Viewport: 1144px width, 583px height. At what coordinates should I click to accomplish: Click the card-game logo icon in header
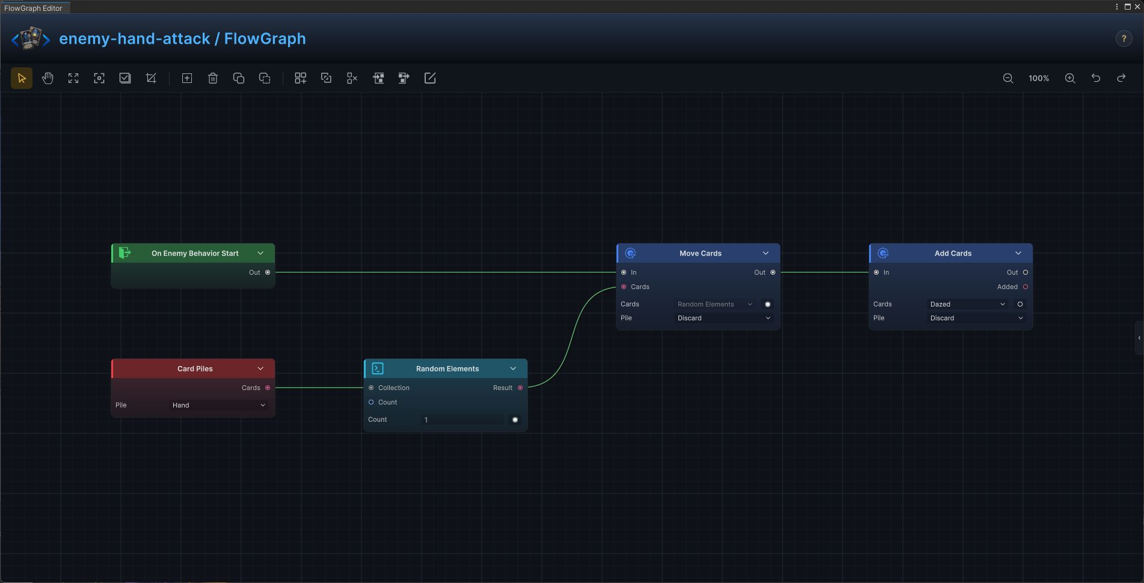tap(31, 38)
